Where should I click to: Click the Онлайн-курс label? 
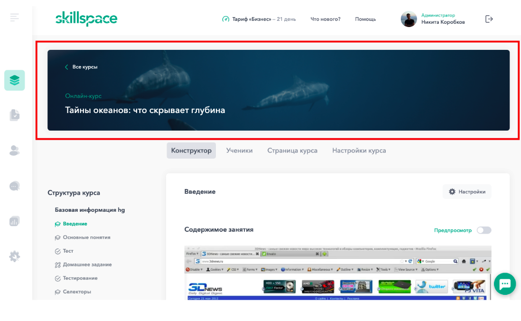(x=84, y=96)
